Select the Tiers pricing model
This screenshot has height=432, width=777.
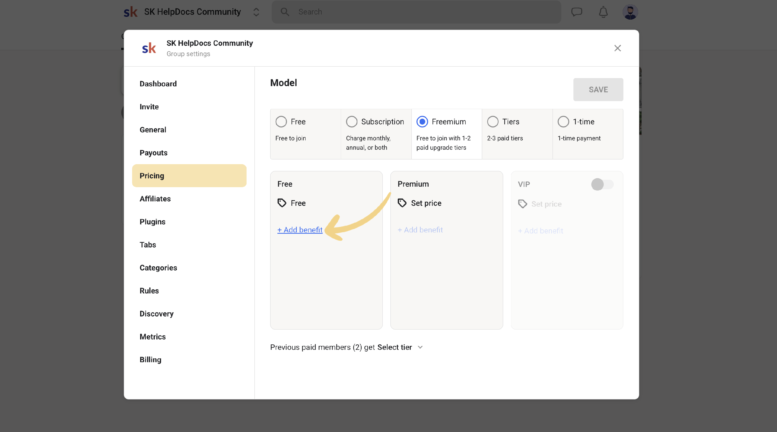pyautogui.click(x=493, y=122)
